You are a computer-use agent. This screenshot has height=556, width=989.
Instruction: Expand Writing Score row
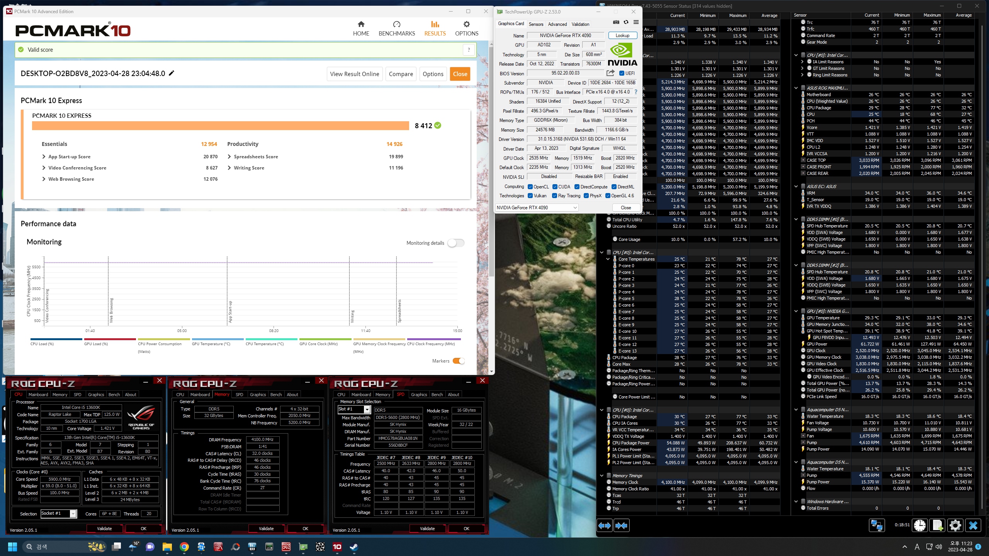click(229, 168)
